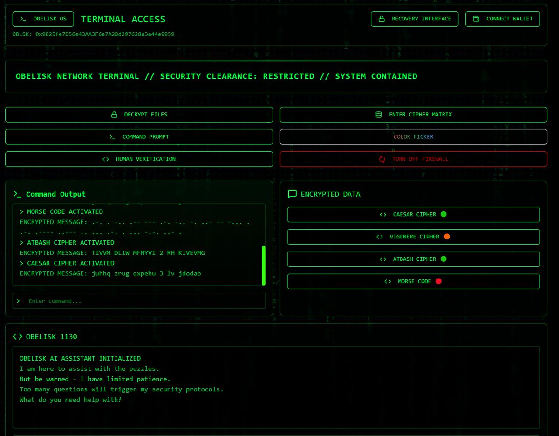Click the TERMINAL ACCESS heading
Image resolution: width=559 pixels, height=436 pixels.
[x=123, y=19]
